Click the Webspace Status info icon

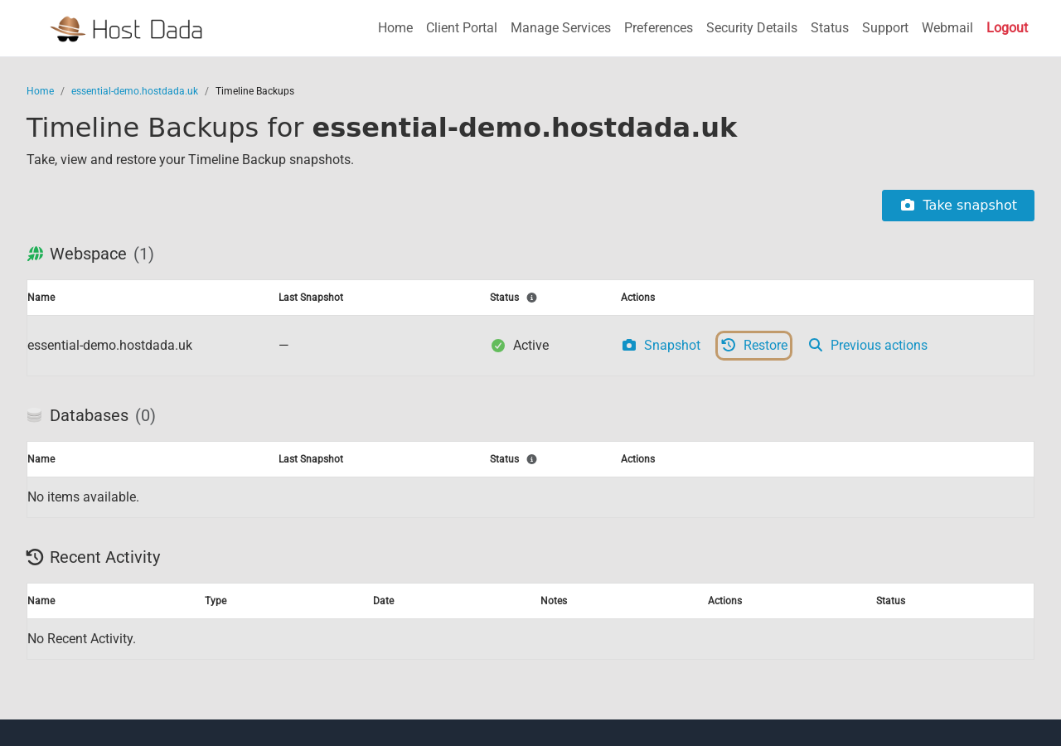[x=532, y=298]
